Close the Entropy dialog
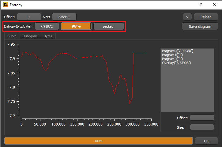Image resolution: width=222 pixels, height=147 pixels. (214, 5)
